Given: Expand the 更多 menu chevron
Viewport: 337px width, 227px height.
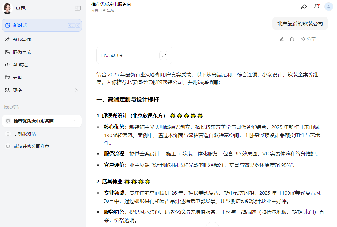Looking at the screenshot, I should click(76, 90).
